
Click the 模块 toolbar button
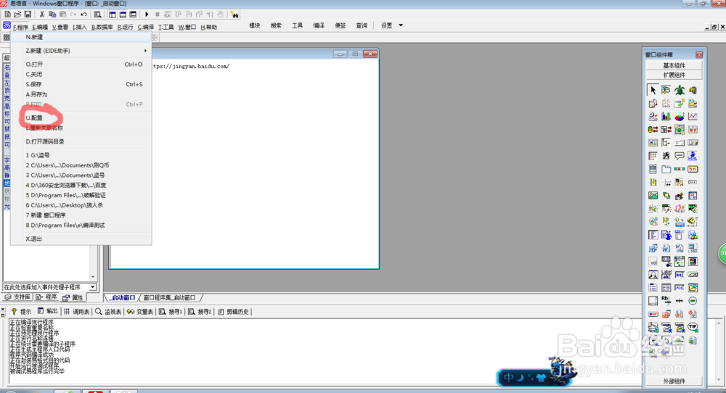(x=255, y=25)
